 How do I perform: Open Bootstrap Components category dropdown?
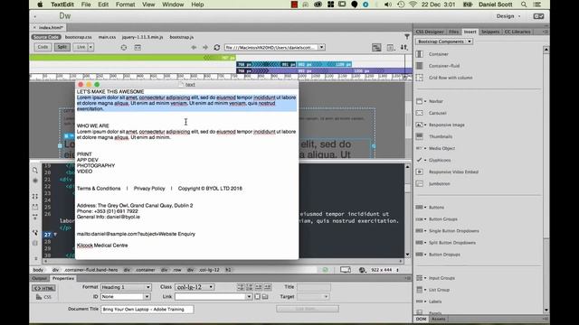[x=444, y=42]
